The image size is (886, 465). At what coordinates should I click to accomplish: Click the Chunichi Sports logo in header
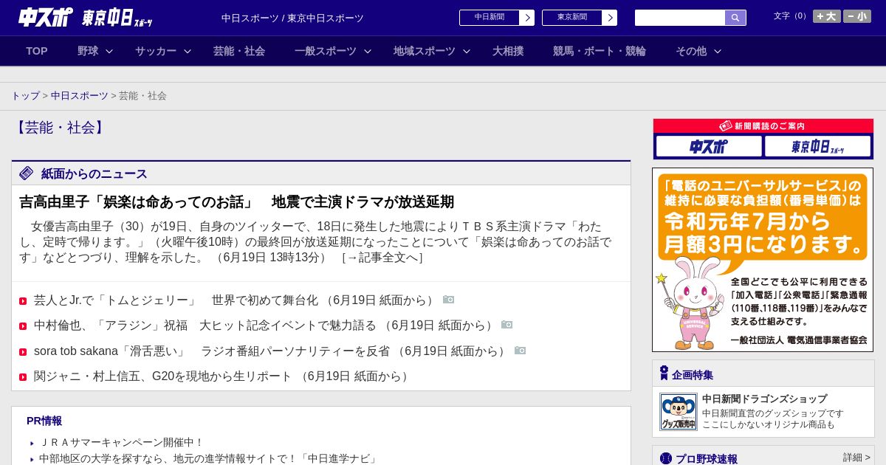coord(46,17)
